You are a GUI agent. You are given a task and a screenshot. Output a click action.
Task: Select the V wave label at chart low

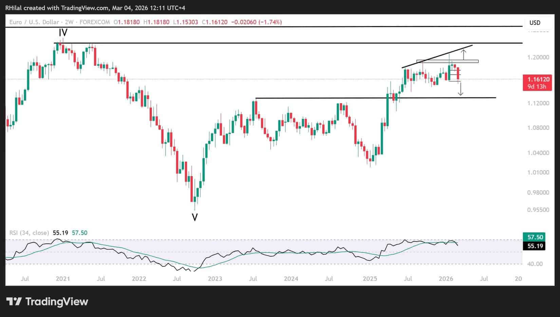click(x=194, y=217)
